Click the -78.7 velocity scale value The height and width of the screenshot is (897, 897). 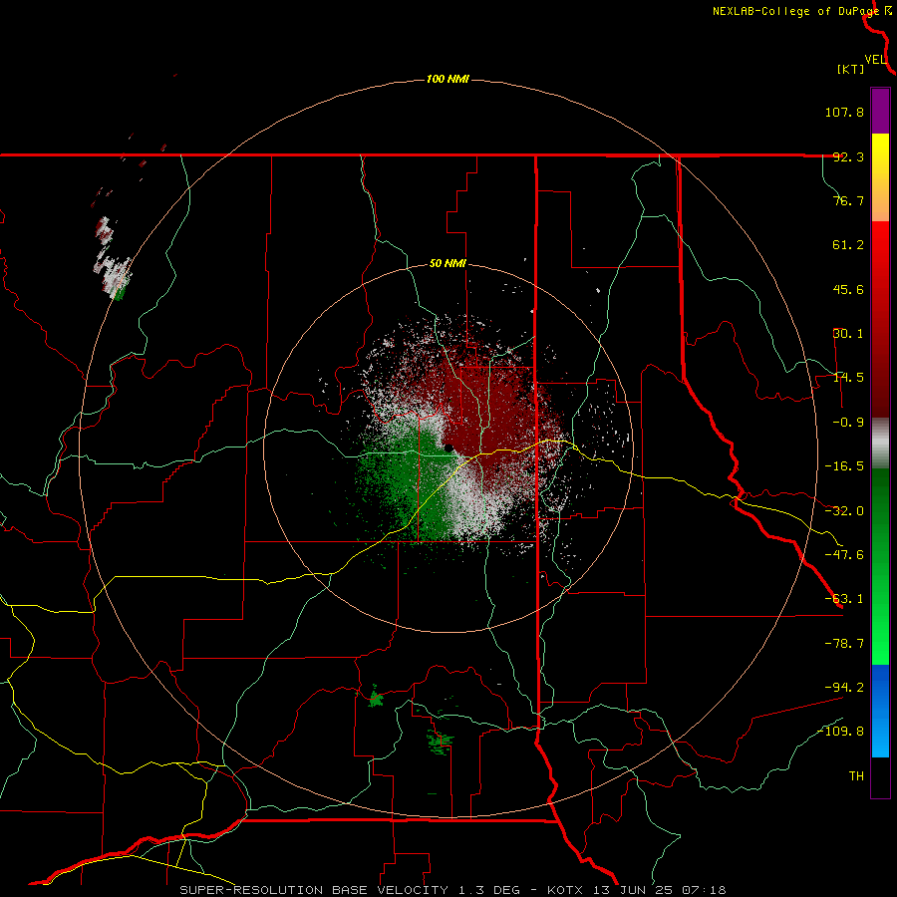[x=844, y=644]
